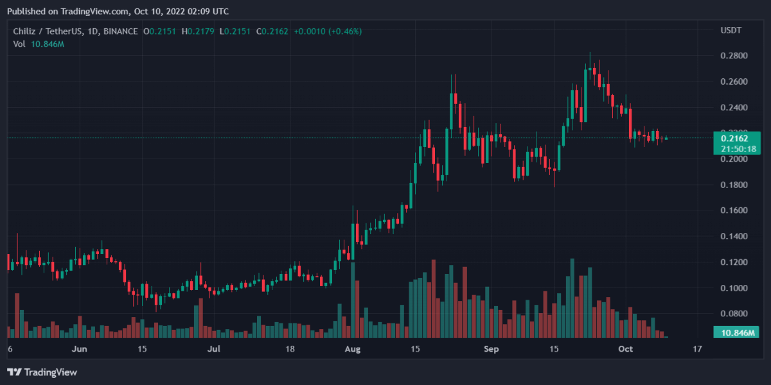Click the 0.2000 price axis label
This screenshot has width=771, height=385.
coord(733,159)
